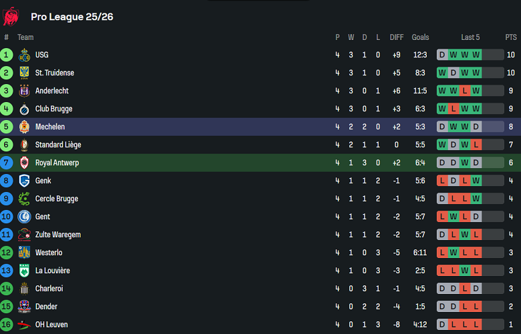Viewport: 521px width, 334px height.
Task: Click the Last 5 column header
Action: click(470, 37)
